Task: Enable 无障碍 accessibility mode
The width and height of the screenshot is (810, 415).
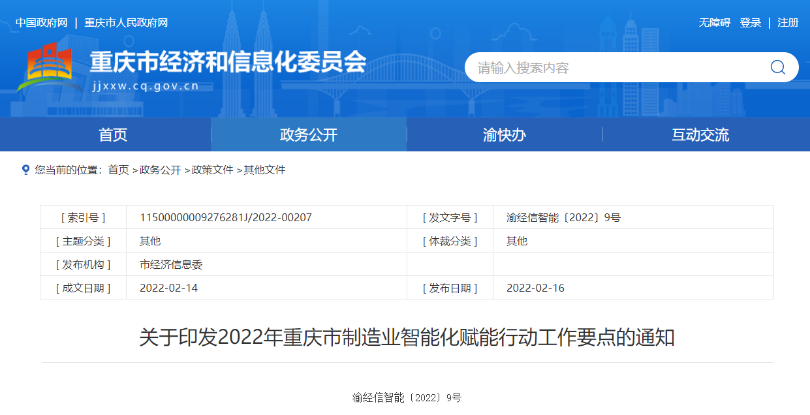Action: coord(714,23)
